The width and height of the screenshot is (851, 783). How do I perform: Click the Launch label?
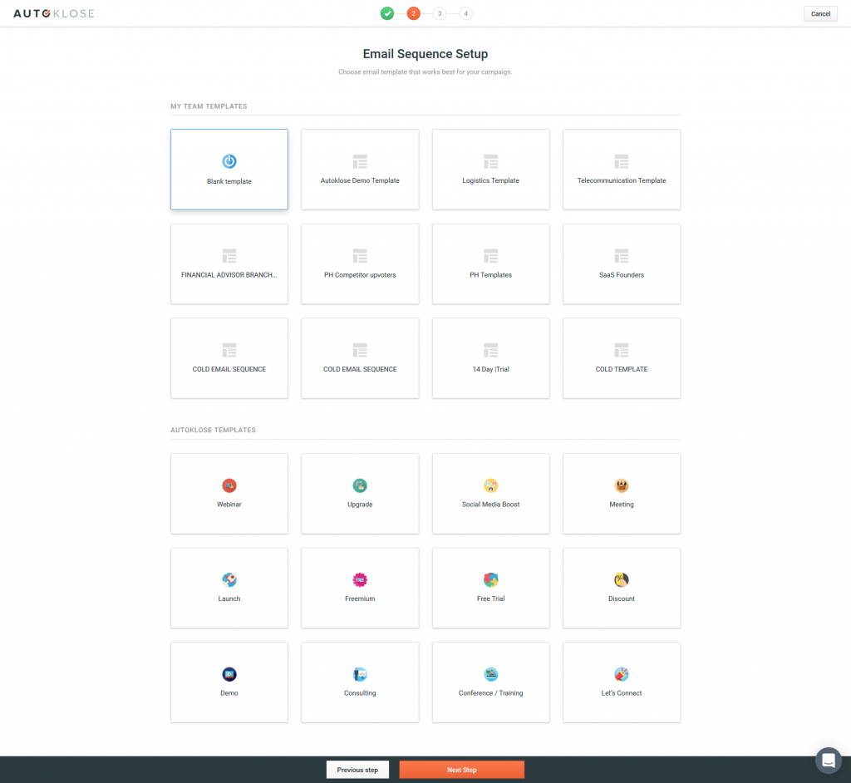pos(229,598)
